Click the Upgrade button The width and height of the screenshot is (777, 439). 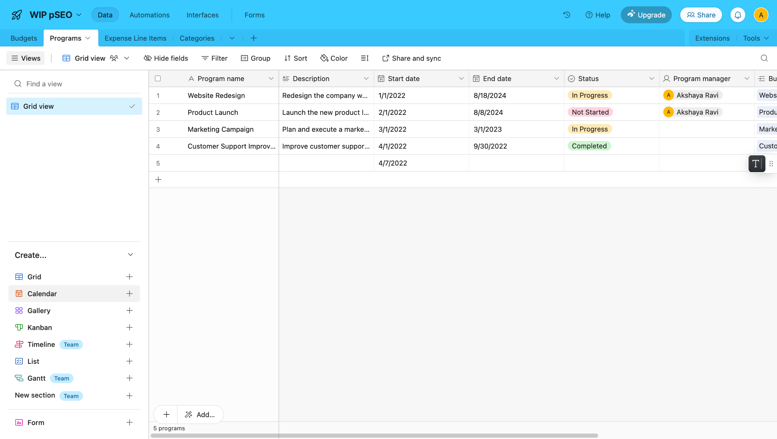click(646, 15)
